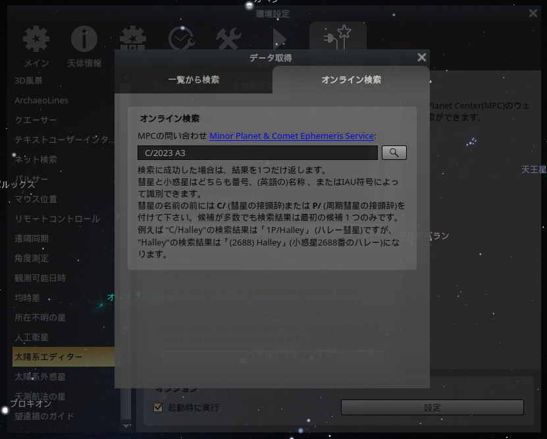Click the プロキオン star label
Viewport: 547px width, 439px height.
pyautogui.click(x=31, y=403)
